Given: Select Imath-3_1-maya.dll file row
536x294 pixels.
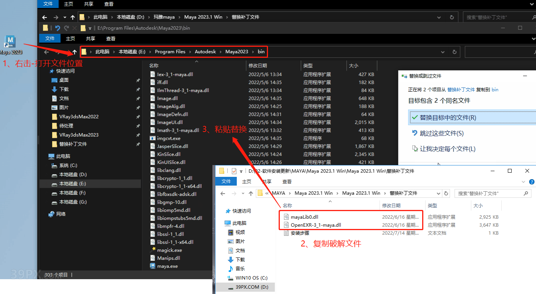Looking at the screenshot, I should [263, 130].
